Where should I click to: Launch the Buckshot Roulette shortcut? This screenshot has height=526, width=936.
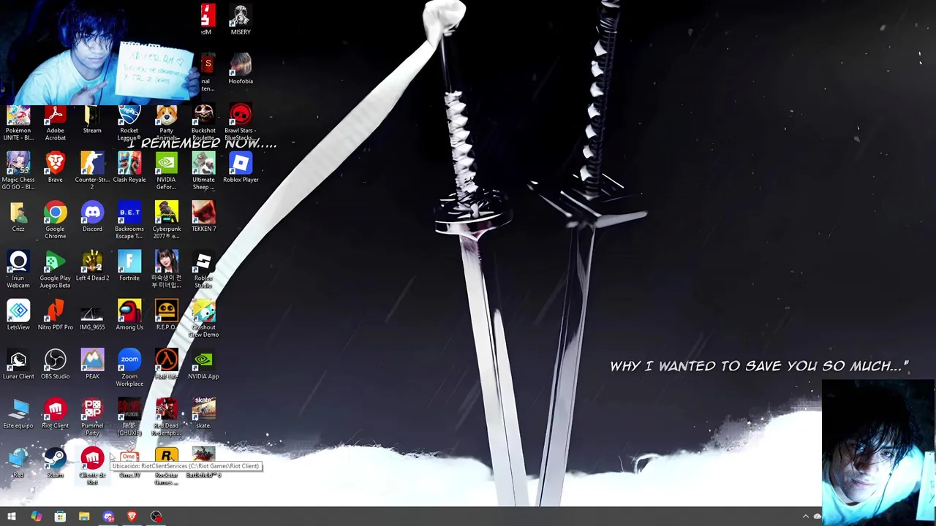coord(203,123)
